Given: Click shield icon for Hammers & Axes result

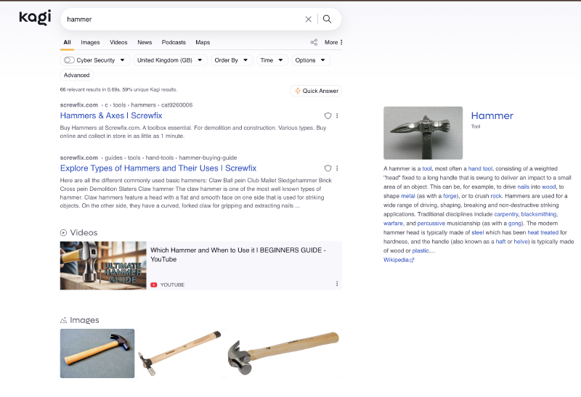Looking at the screenshot, I should click(x=328, y=115).
